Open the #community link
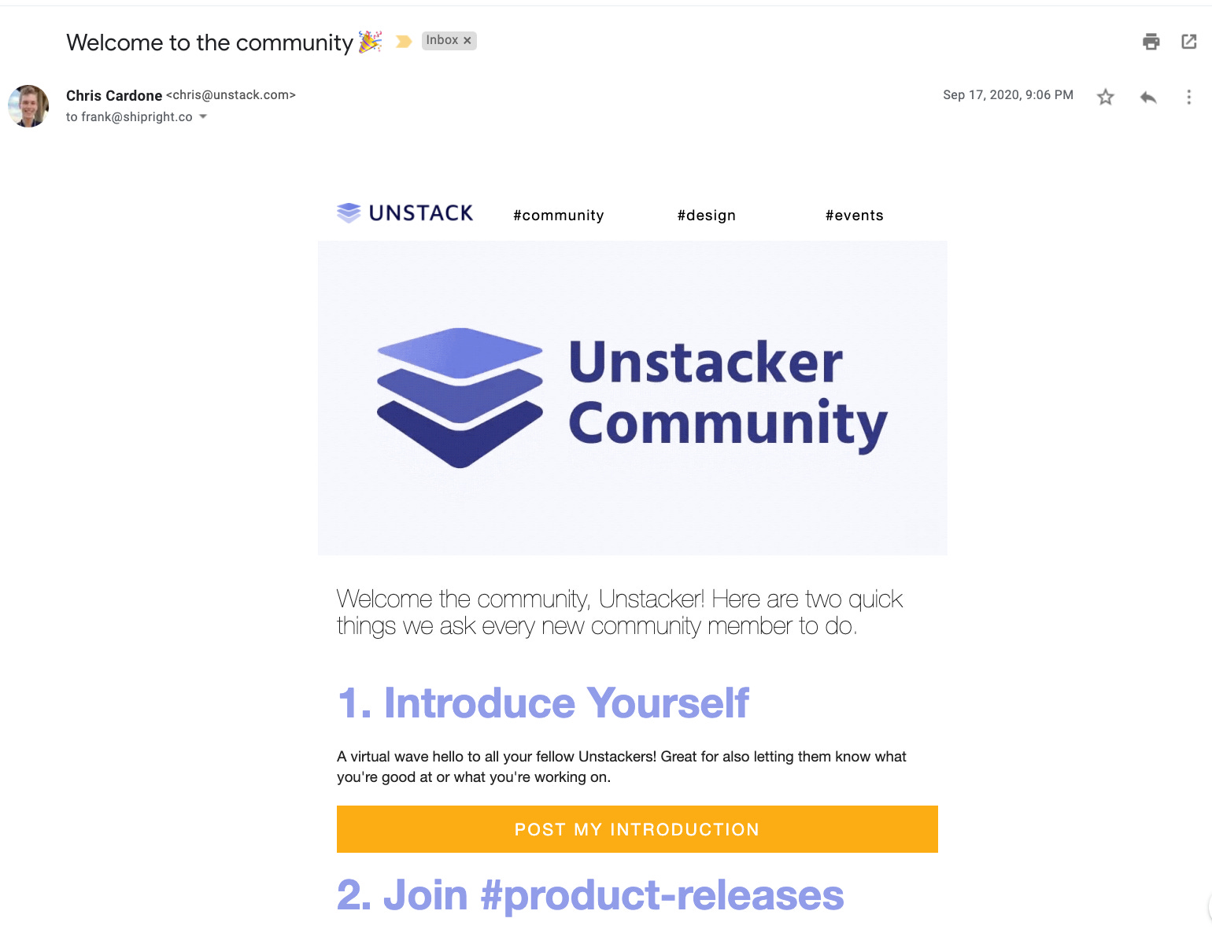 tap(559, 216)
